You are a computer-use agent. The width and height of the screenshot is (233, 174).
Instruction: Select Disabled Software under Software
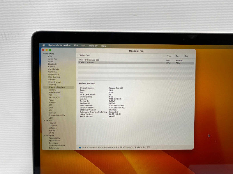point(57,146)
